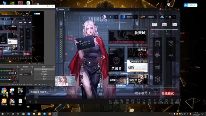Adjust OBS duration 300 ms spinner arrows
The image size is (206, 116).
pyautogui.click(x=32, y=74)
